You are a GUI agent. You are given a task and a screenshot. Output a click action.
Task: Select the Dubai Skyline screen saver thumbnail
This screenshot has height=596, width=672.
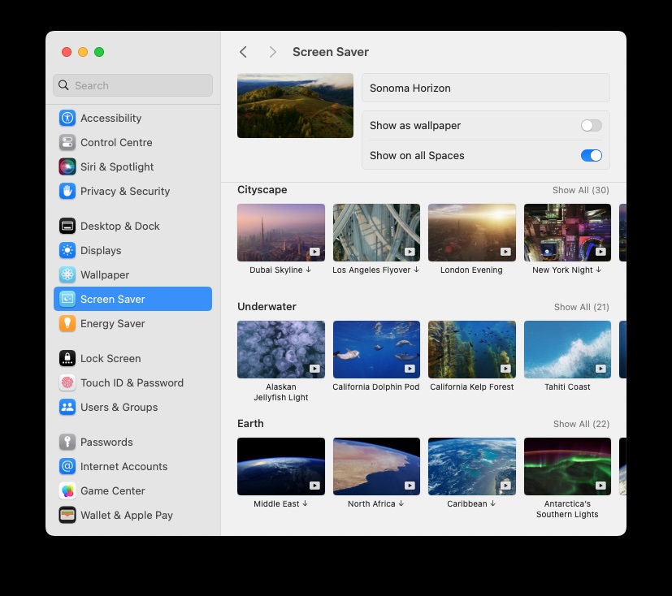click(x=281, y=232)
